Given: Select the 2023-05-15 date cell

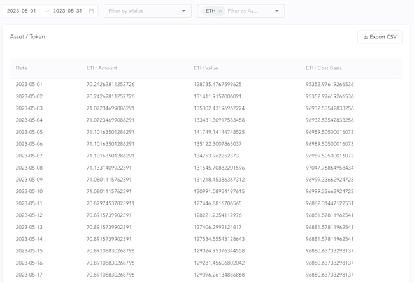Looking at the screenshot, I should point(29,250).
